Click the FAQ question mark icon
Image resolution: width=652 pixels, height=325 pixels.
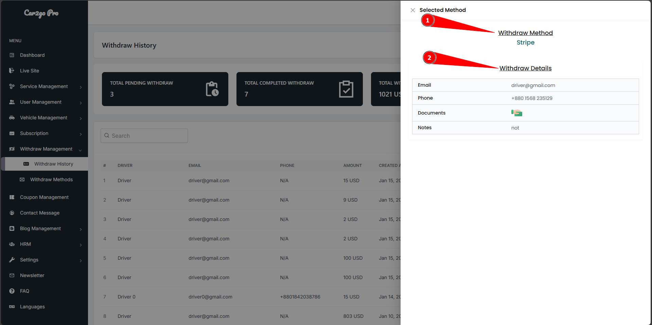click(12, 291)
